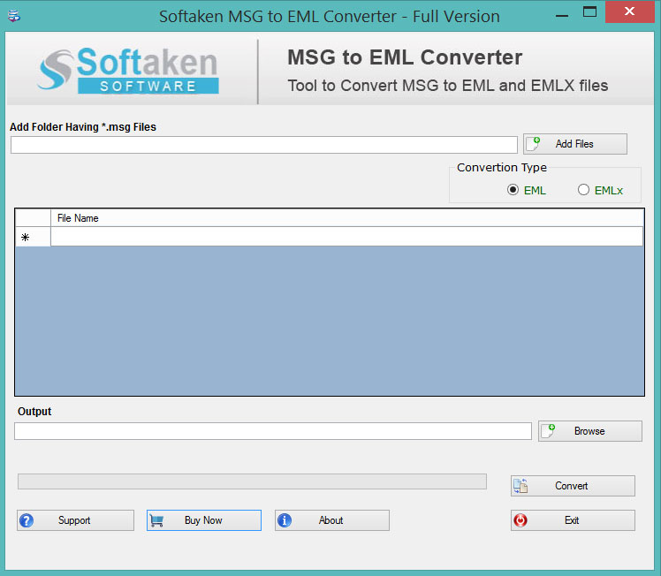Click the app icon in the title bar
661x576 pixels.
click(x=14, y=17)
